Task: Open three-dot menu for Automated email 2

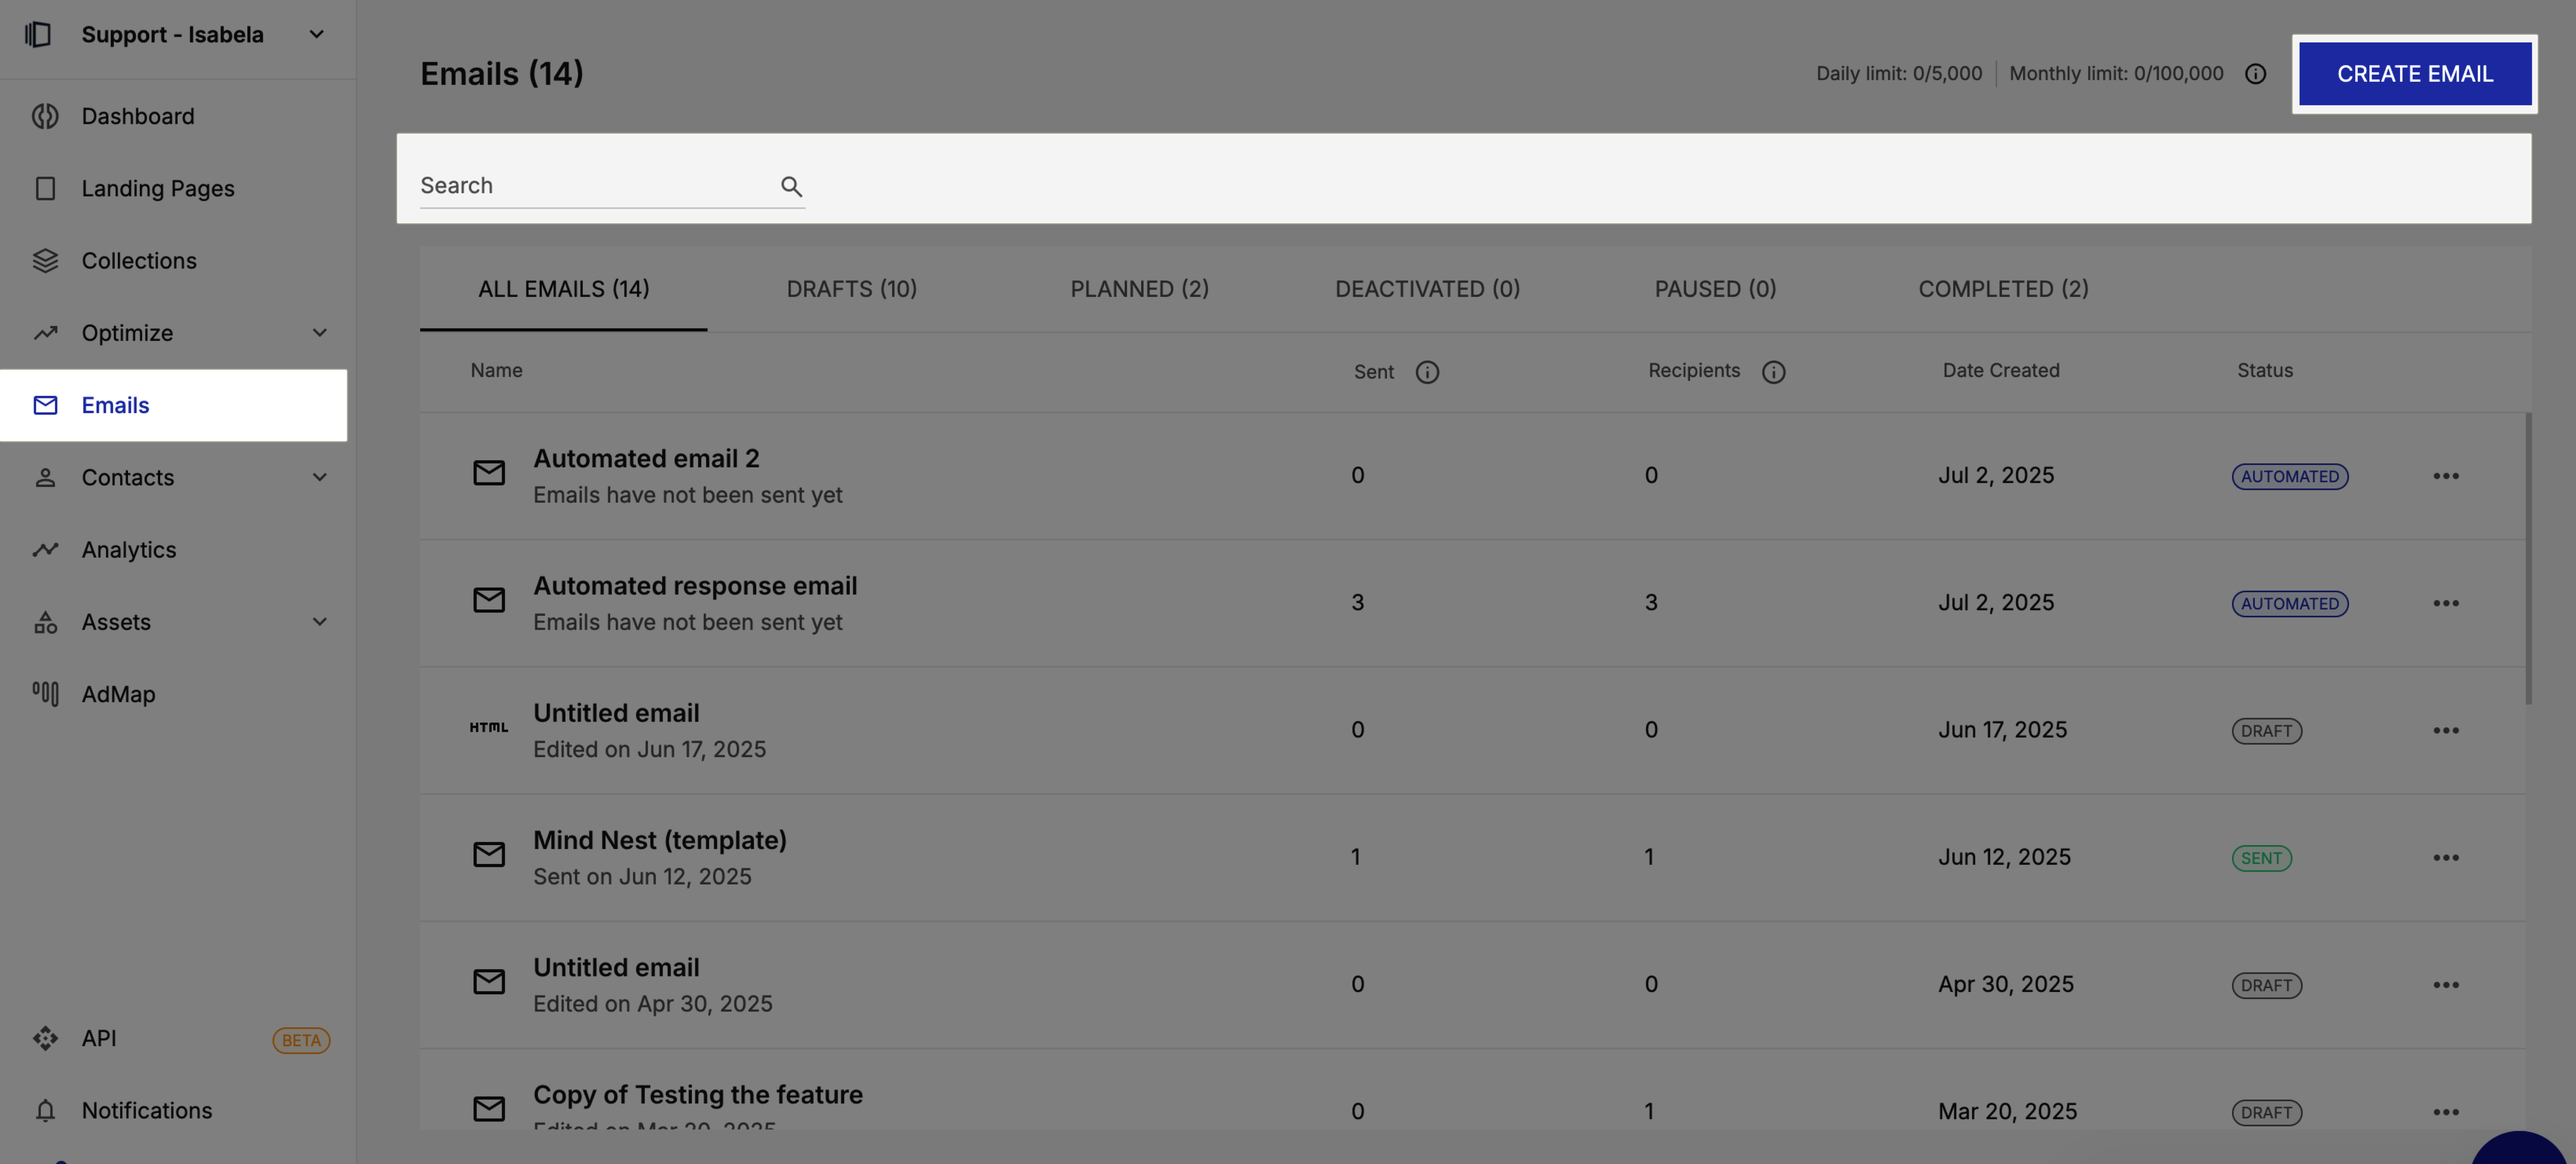Action: (x=2446, y=476)
